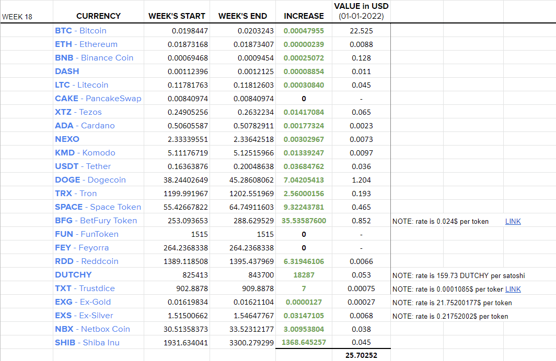Screen dimensions: 556x361
Task: Click the Bitcoin increase 0.00047955
Action: pos(304,31)
